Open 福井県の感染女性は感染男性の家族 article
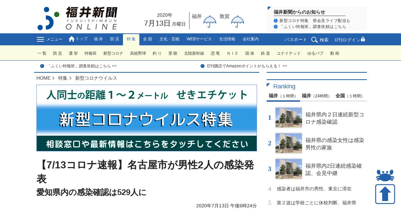Screen dimensions: 401x210 [x=335, y=144]
